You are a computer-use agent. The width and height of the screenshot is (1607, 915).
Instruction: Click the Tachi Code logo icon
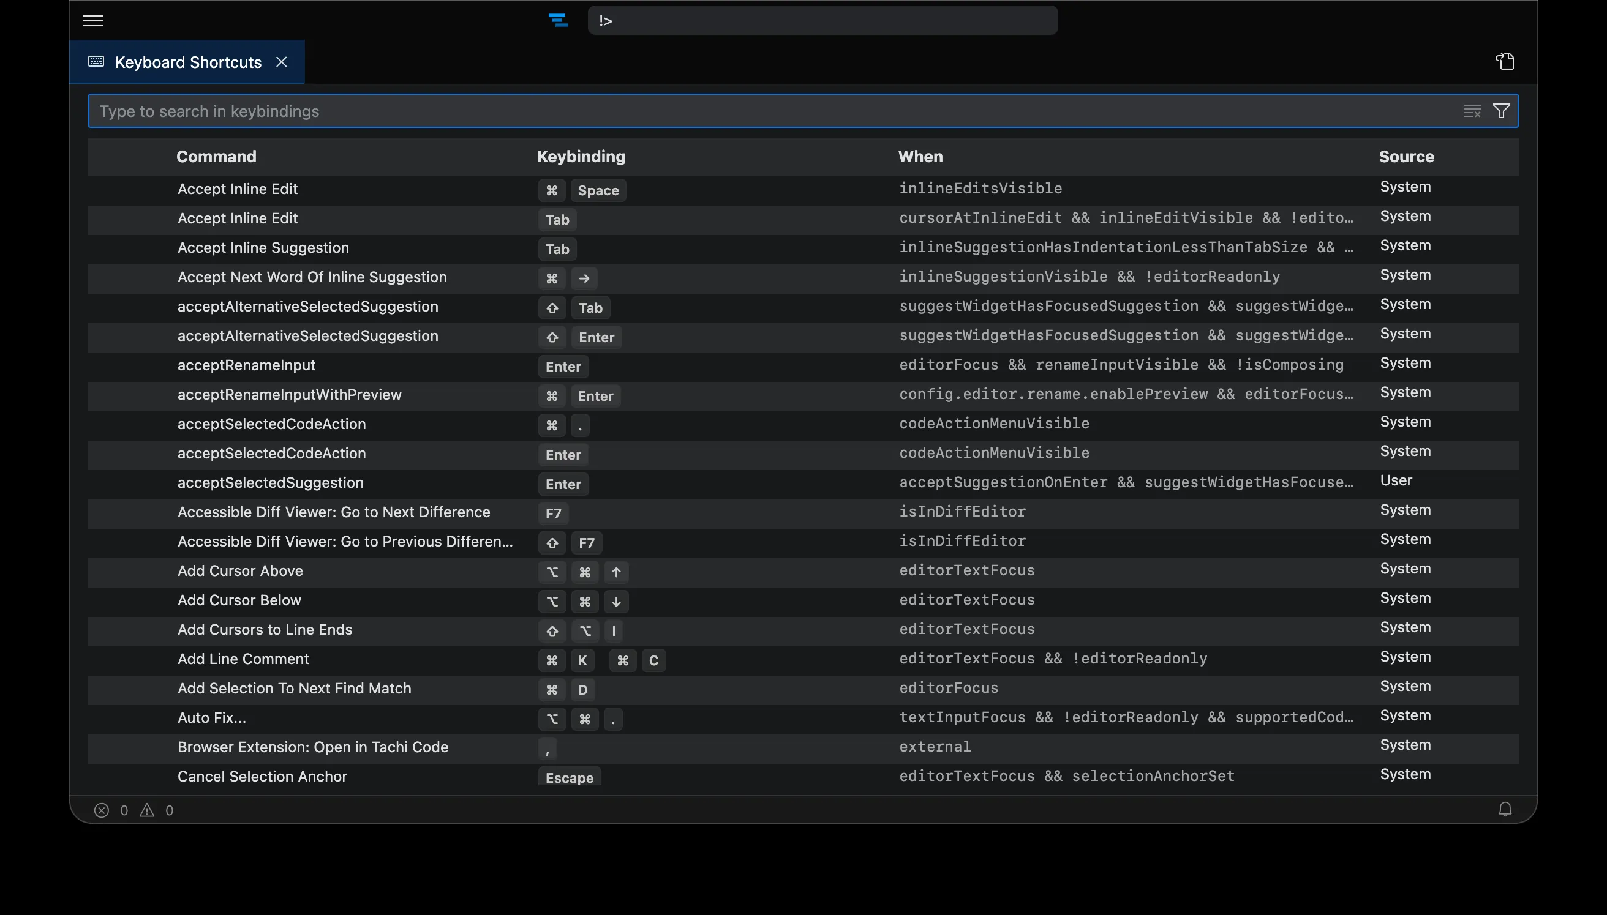[558, 21]
